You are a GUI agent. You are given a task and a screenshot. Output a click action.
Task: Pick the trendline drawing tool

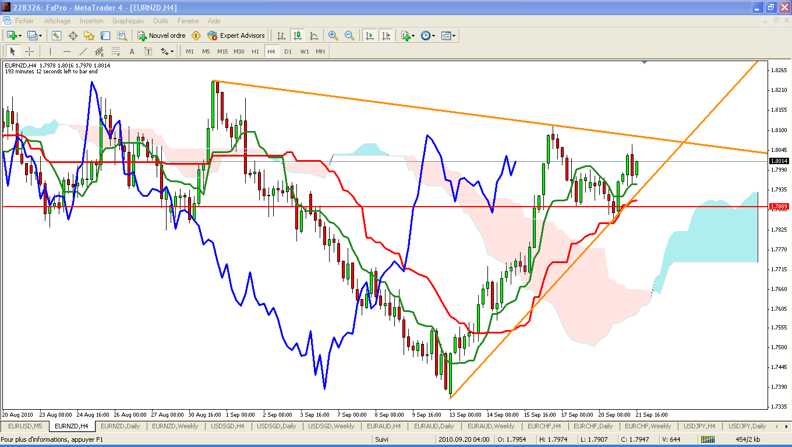pyautogui.click(x=83, y=51)
